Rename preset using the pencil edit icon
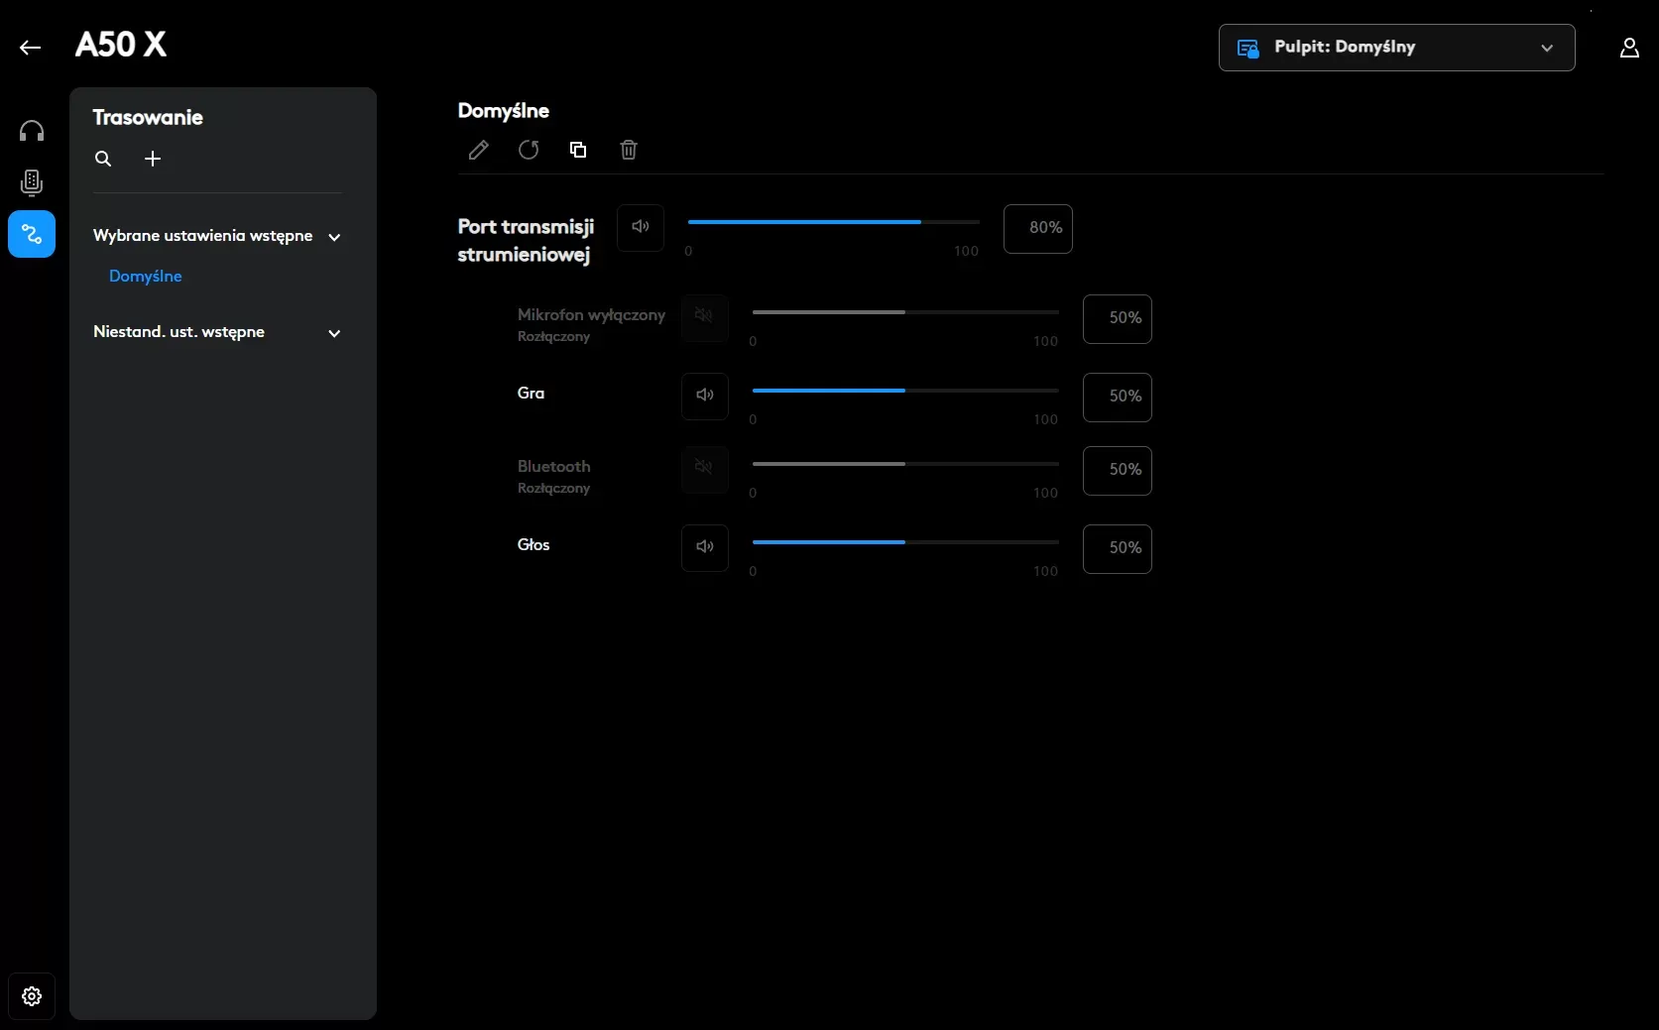 [478, 150]
